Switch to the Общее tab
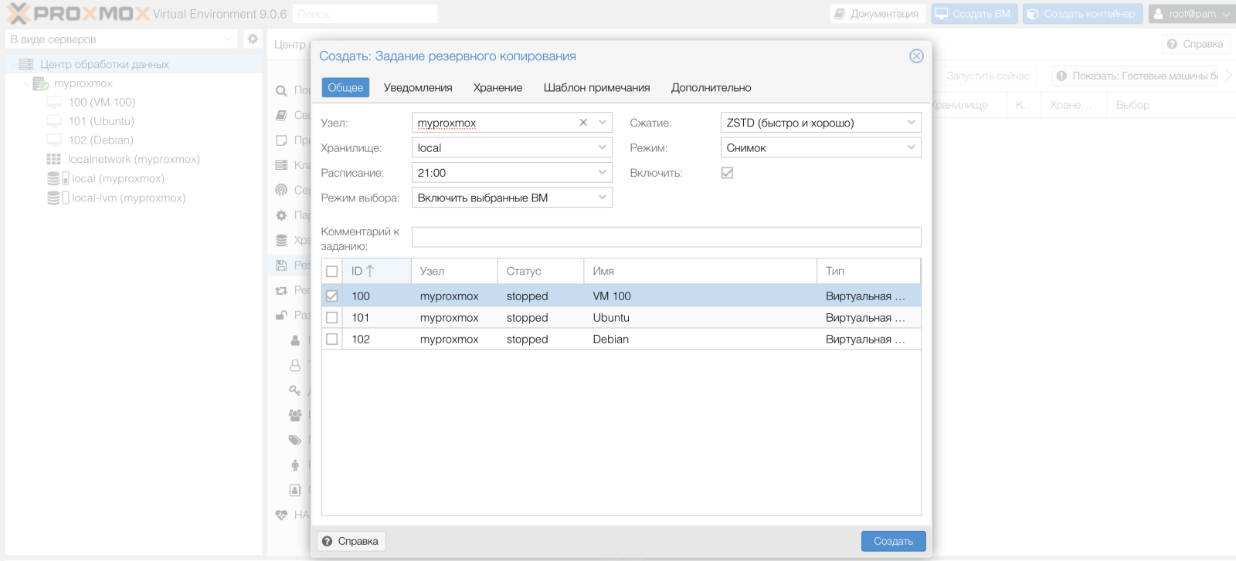Viewport: 1236px width, 561px height. tap(345, 88)
